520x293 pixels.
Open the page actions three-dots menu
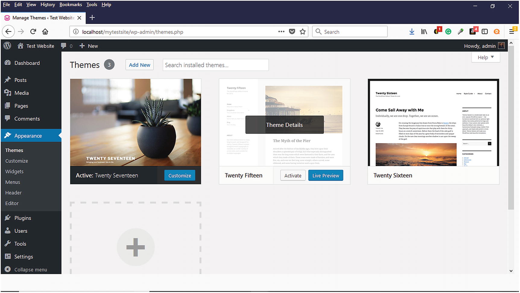[x=281, y=32]
